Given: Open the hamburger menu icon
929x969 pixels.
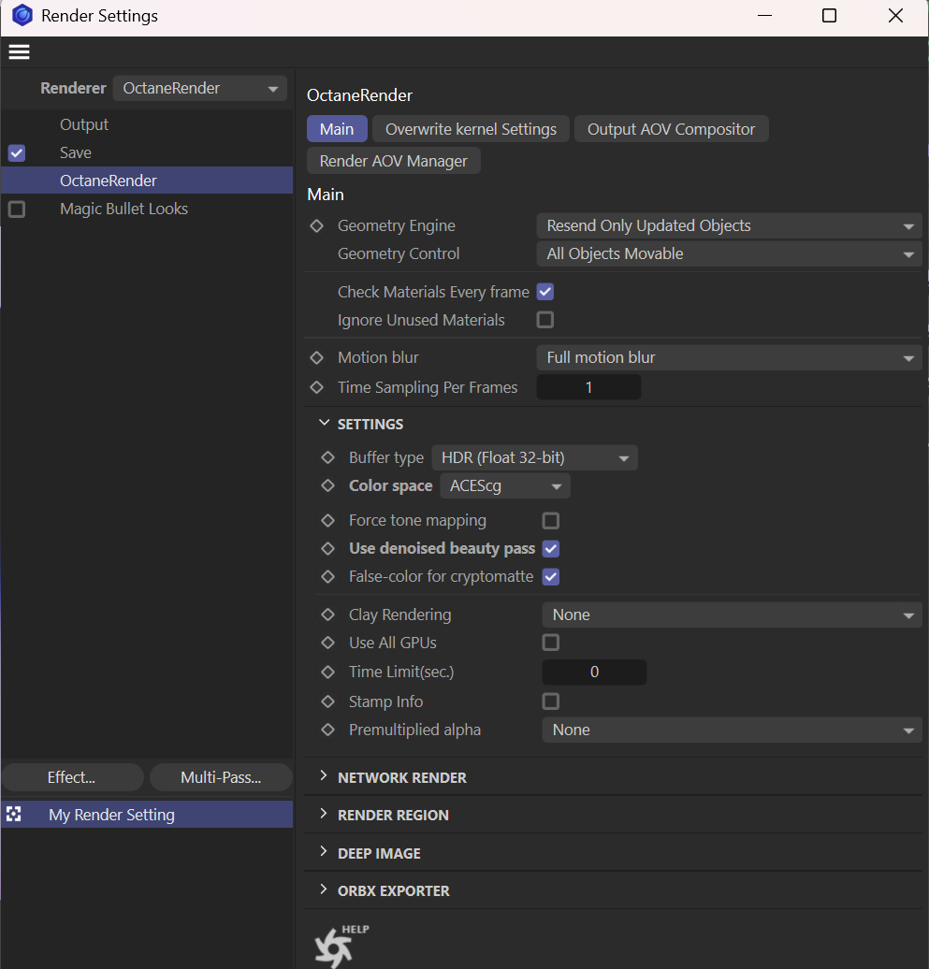Looking at the screenshot, I should [19, 52].
